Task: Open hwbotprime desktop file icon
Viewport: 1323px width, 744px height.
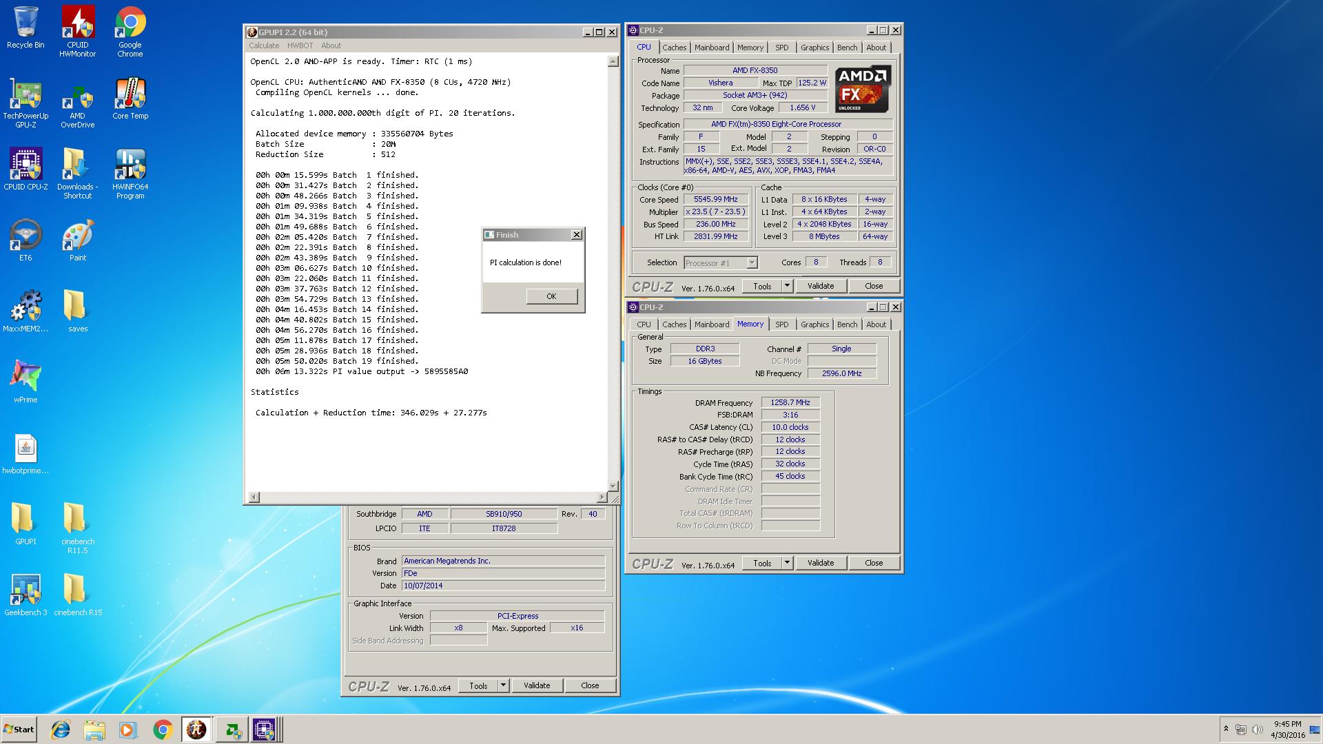Action: [x=25, y=453]
